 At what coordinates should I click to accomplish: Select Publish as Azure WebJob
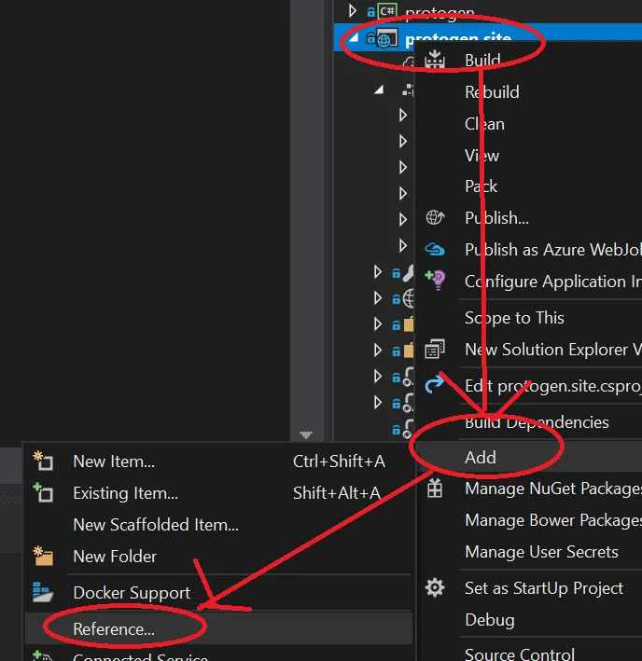pos(553,250)
